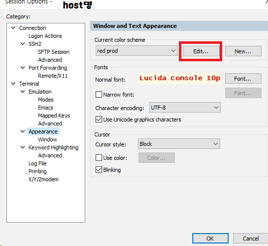Collapse the Terminal tree node
The height and width of the screenshot is (246, 268).
point(13,84)
